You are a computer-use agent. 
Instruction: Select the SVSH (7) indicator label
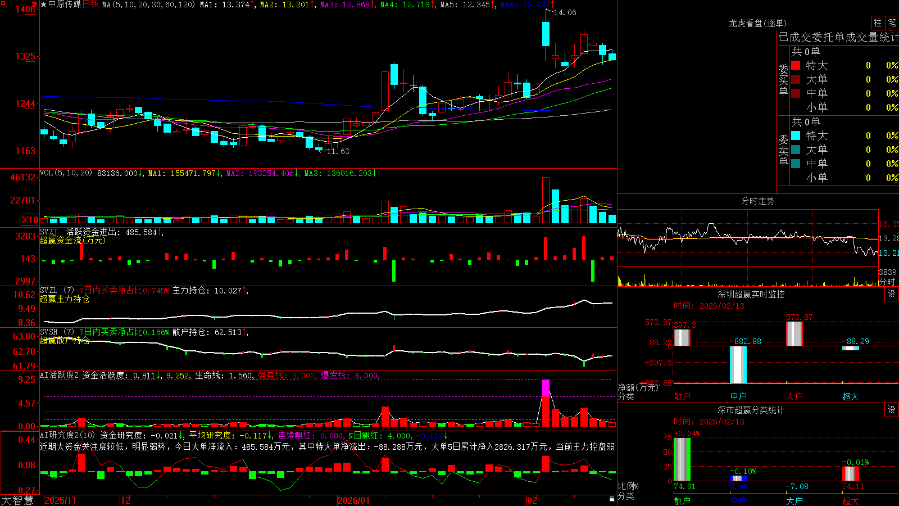[57, 332]
